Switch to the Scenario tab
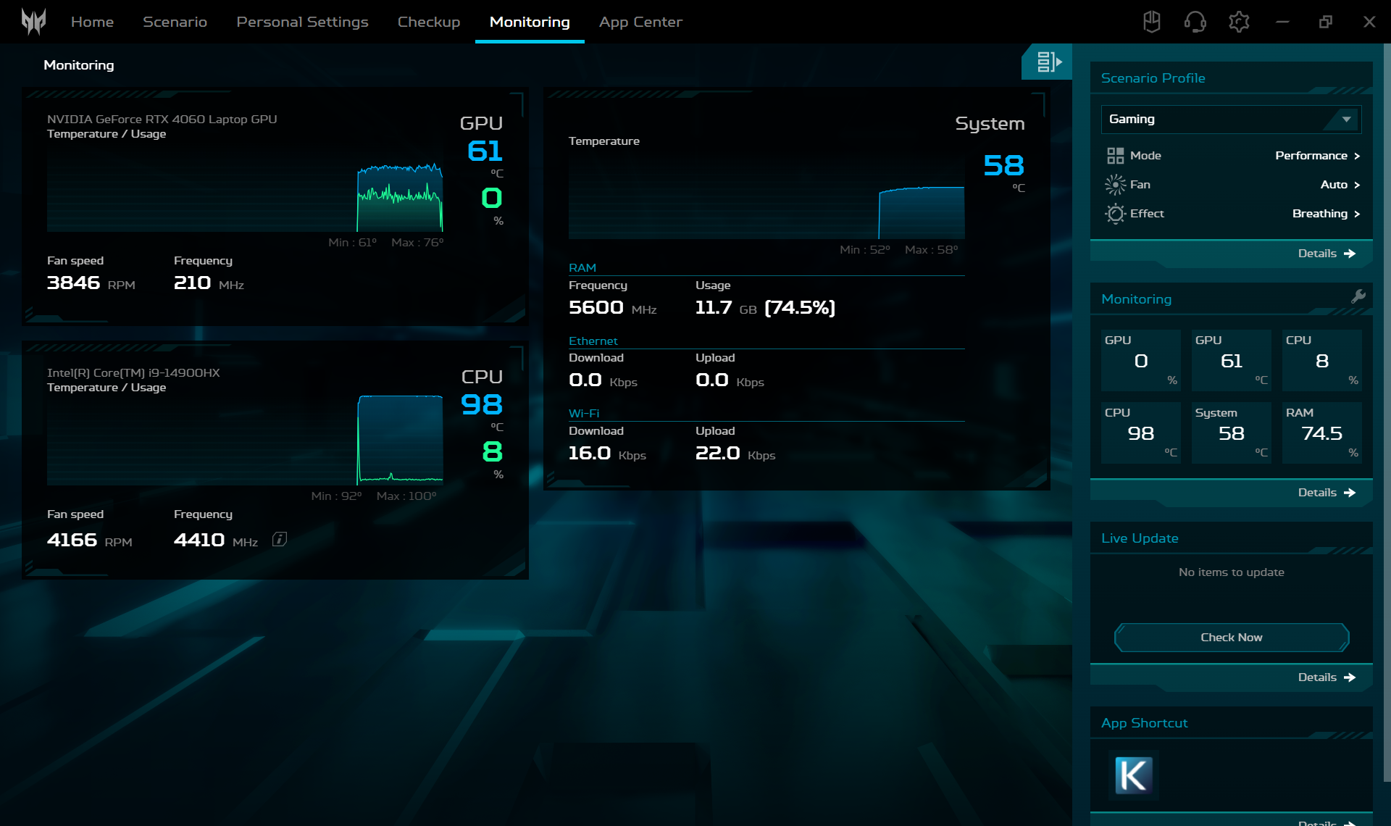Screen dimensions: 1391x826 (x=175, y=22)
